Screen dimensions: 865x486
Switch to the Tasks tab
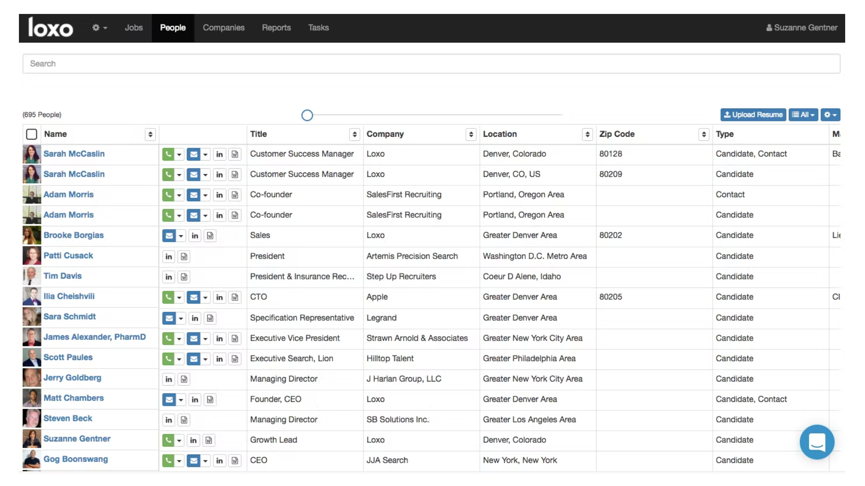pyautogui.click(x=319, y=27)
